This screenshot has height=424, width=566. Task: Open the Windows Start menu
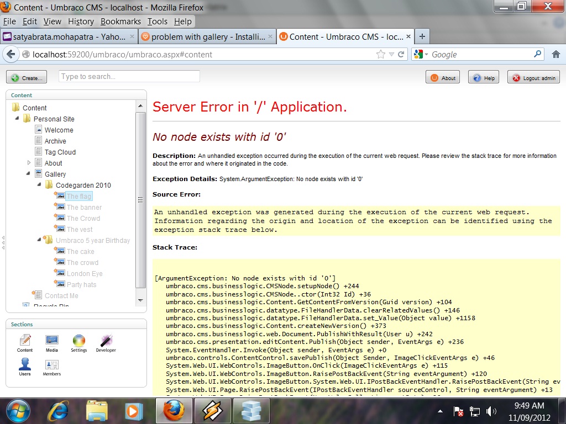coord(18,411)
